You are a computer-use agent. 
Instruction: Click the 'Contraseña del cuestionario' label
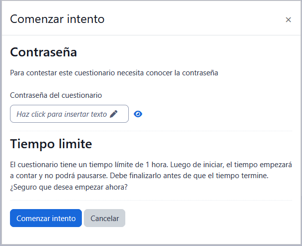click(x=56, y=95)
